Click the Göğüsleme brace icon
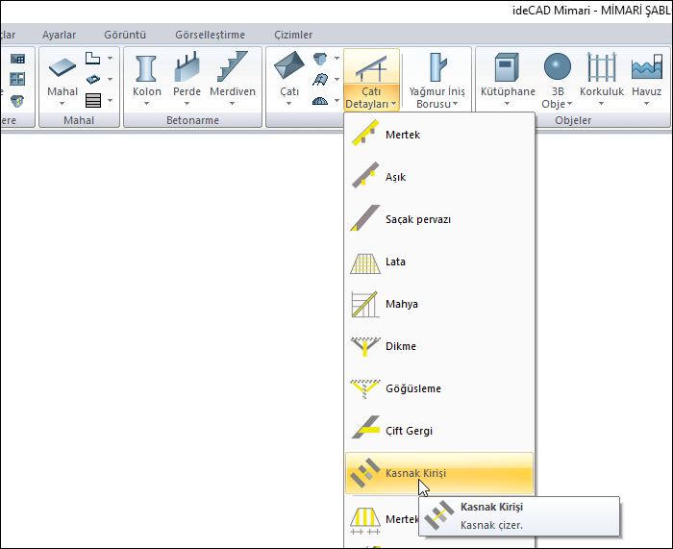Screen dimensions: 673x549 click(x=365, y=388)
